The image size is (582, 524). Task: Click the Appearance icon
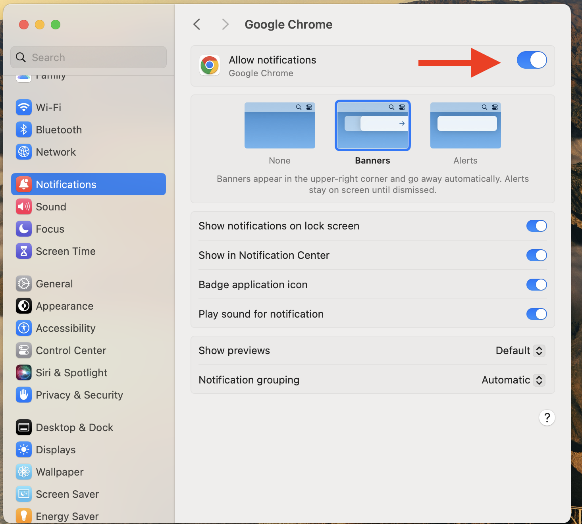click(x=24, y=306)
